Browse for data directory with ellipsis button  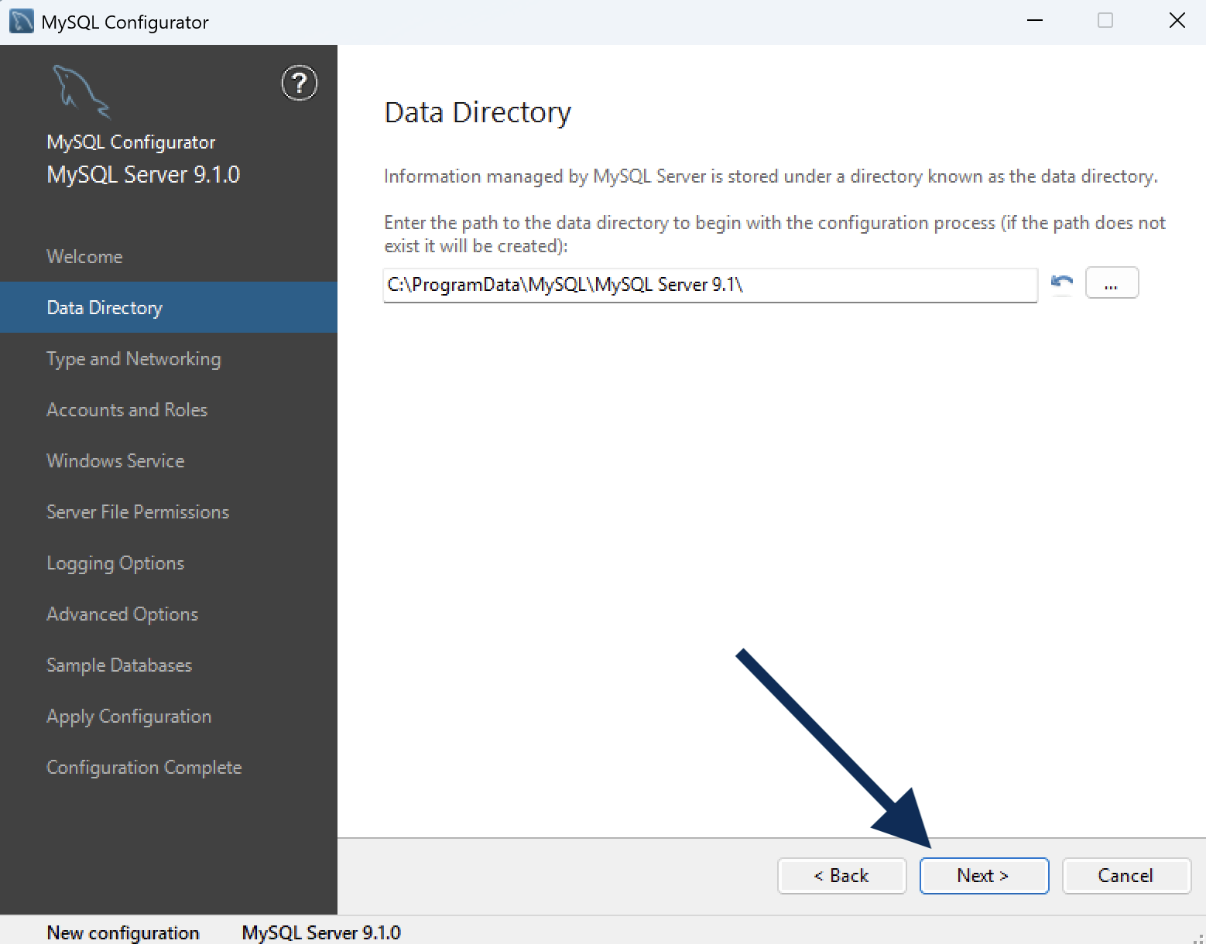click(x=1112, y=283)
